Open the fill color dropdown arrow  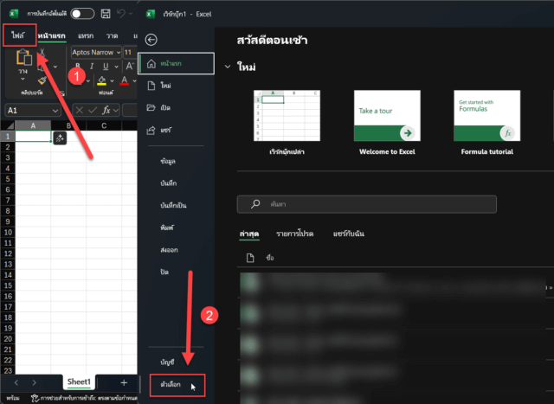(112, 80)
